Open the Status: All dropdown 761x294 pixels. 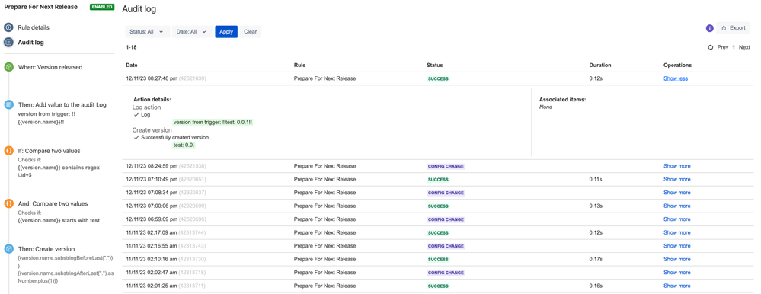pyautogui.click(x=148, y=31)
